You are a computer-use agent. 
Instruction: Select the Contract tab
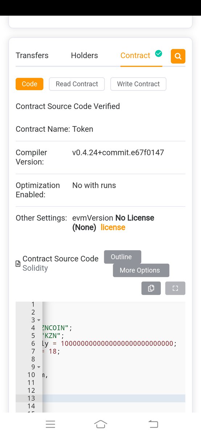pyautogui.click(x=135, y=56)
